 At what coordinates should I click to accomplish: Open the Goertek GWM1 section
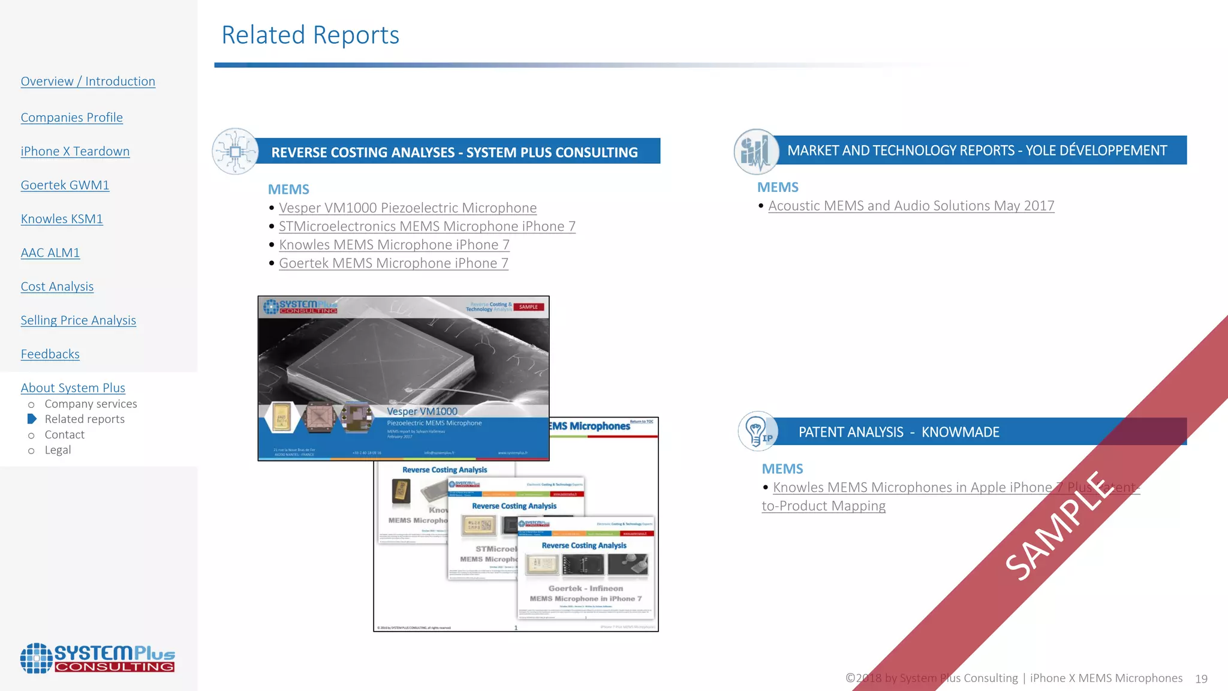(65, 185)
